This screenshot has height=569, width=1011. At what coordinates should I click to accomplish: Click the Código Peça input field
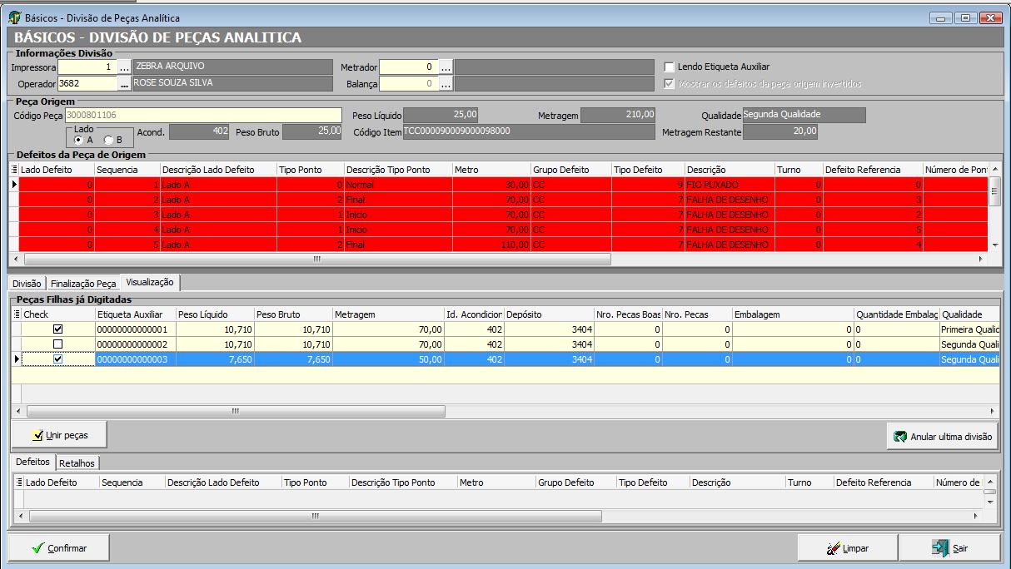[x=202, y=116]
